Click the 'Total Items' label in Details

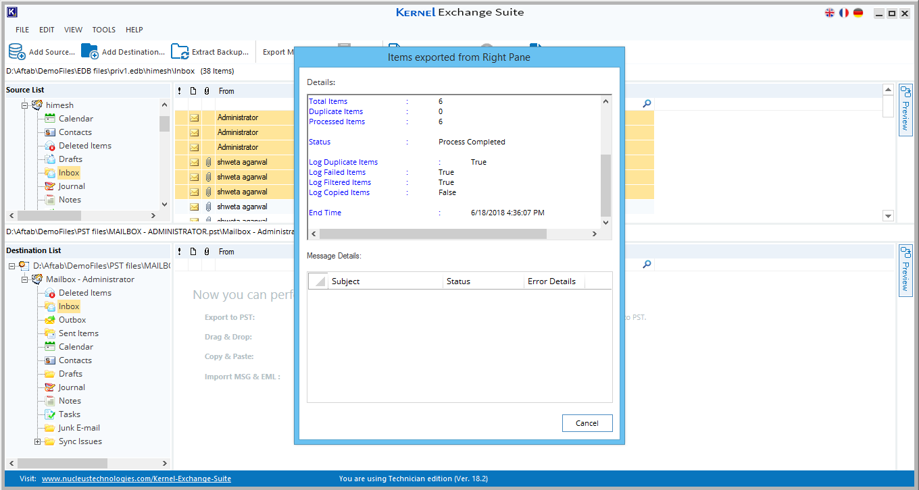(x=328, y=101)
